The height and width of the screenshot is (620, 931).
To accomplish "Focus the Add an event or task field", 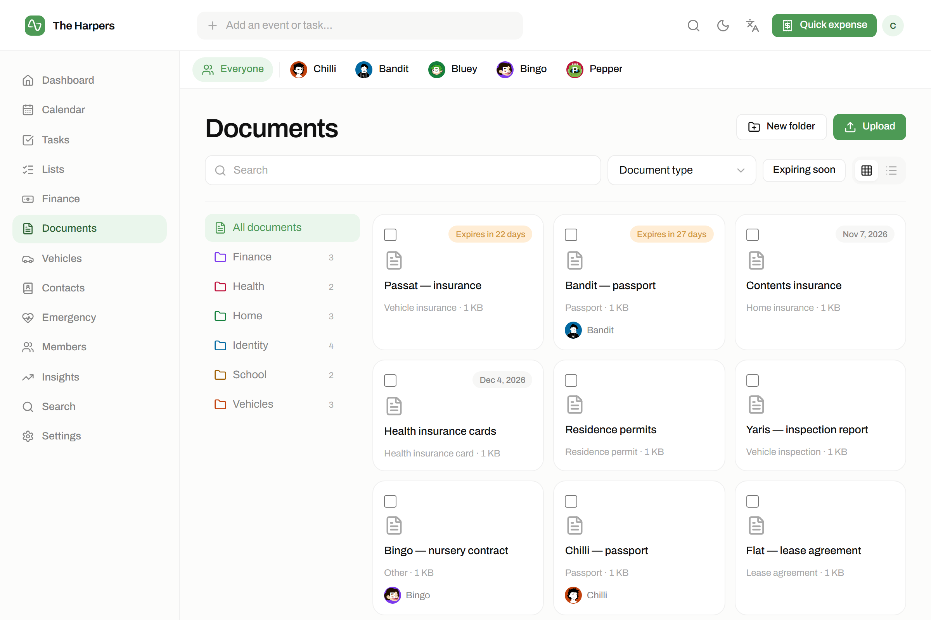I will click(x=360, y=26).
